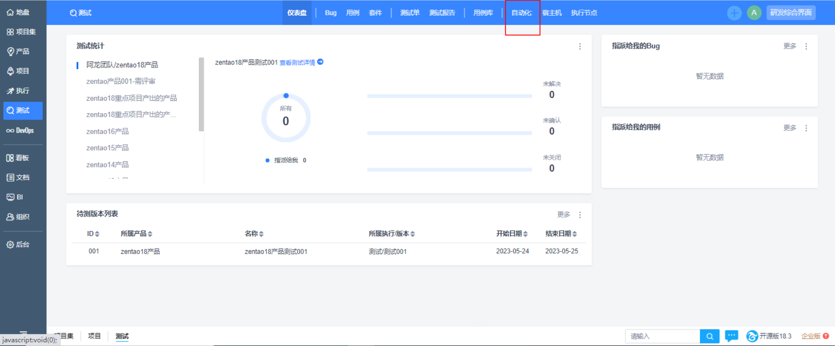Click the product list vertical scrollbar
Image resolution: width=835 pixels, height=346 pixels.
point(201,94)
